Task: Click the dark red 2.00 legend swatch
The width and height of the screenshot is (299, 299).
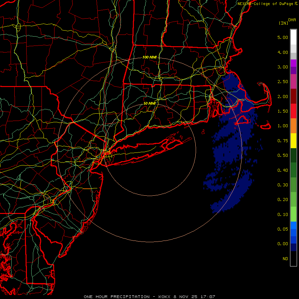Action: (x=293, y=96)
